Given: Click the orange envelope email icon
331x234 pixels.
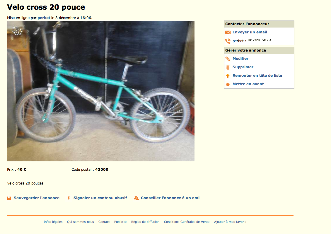Looking at the screenshot, I should [228, 32].
